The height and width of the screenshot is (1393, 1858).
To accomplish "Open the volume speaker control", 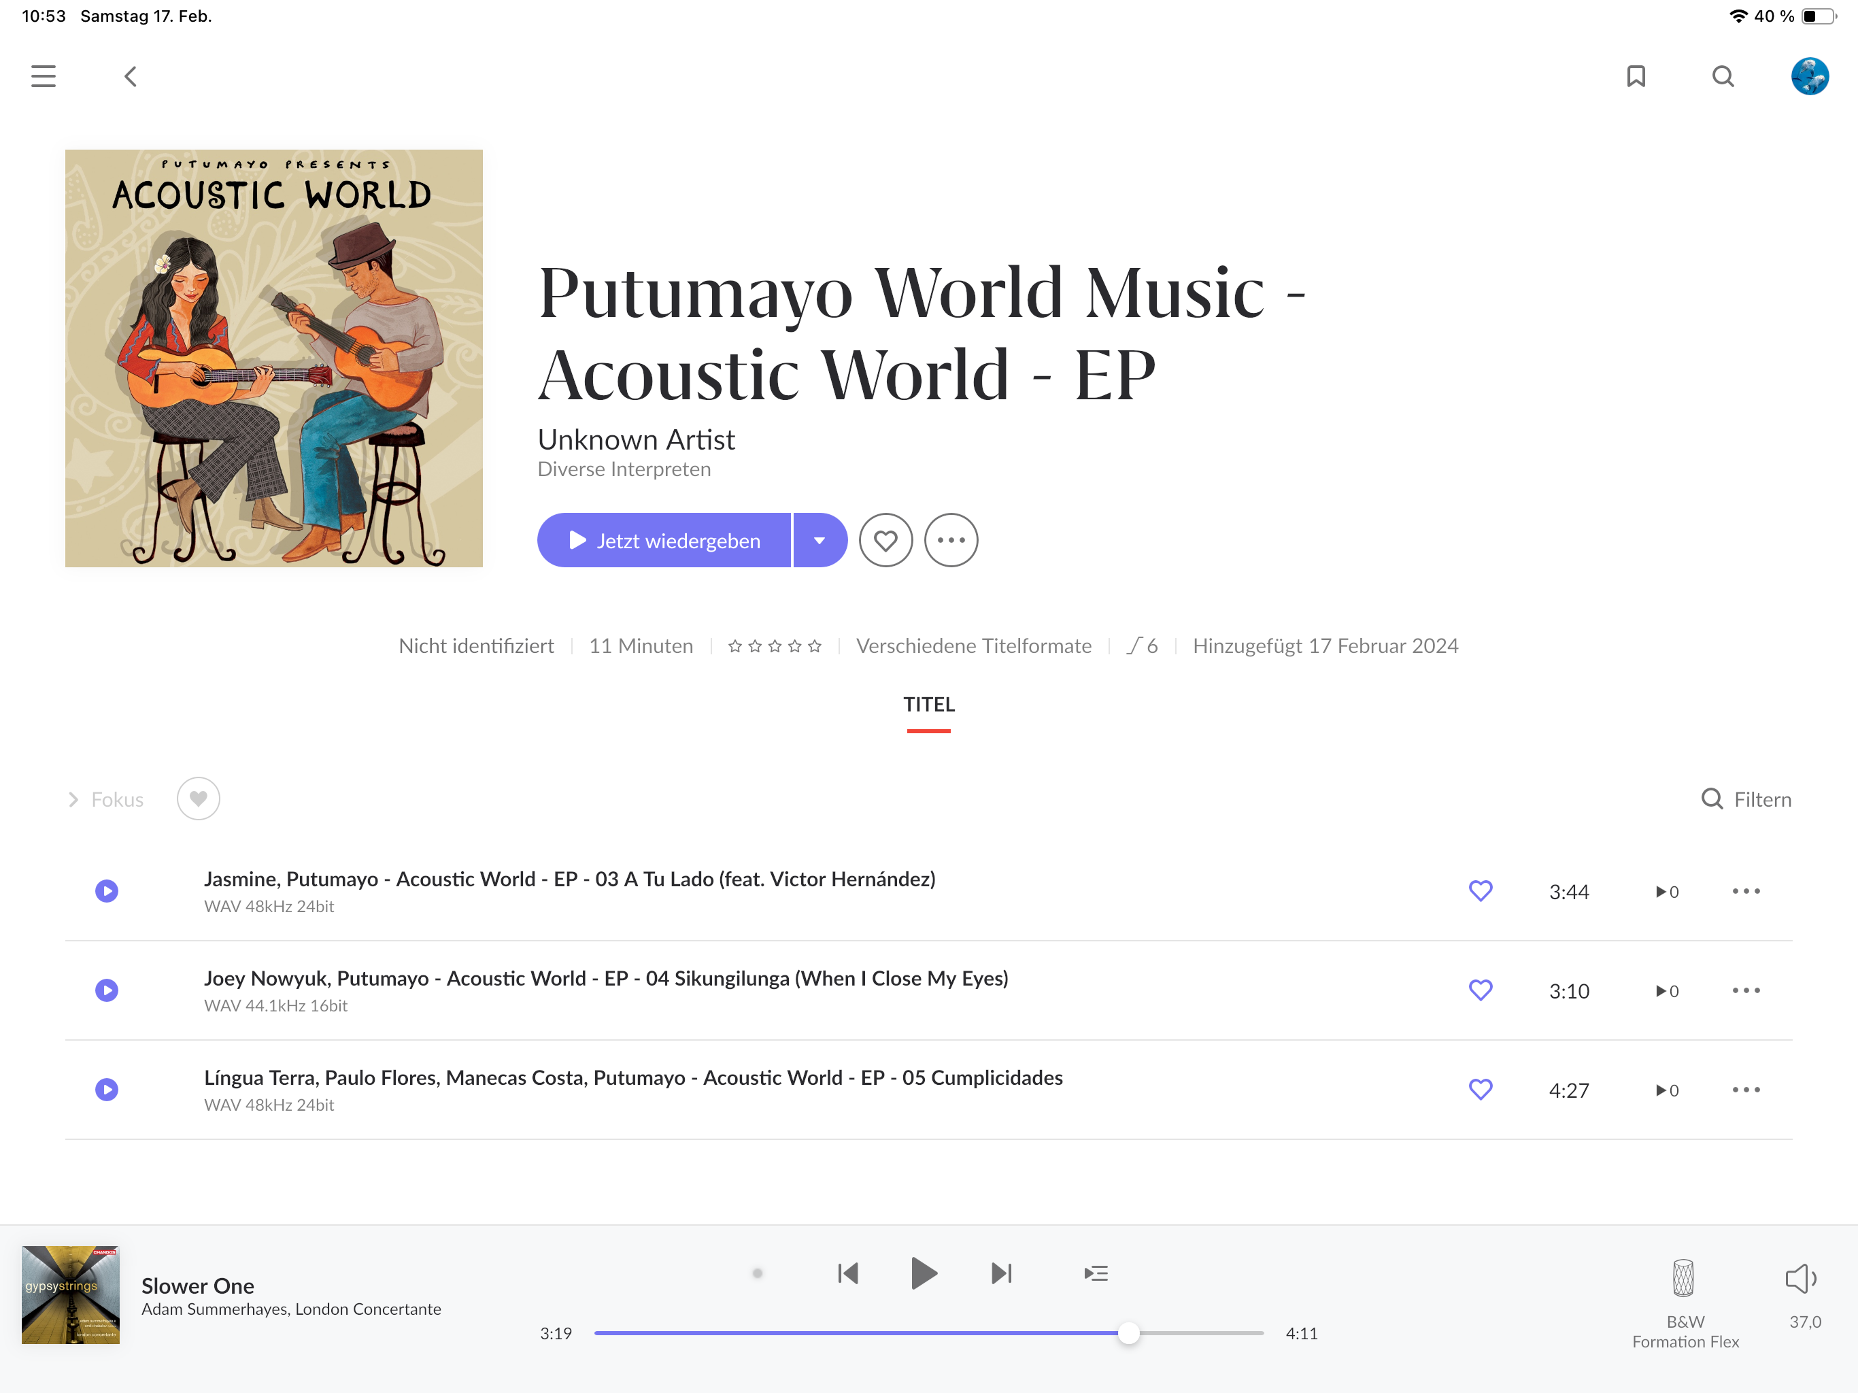I will coord(1801,1279).
